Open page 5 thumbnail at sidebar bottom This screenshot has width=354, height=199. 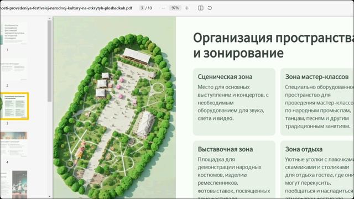pyautogui.click(x=14, y=184)
